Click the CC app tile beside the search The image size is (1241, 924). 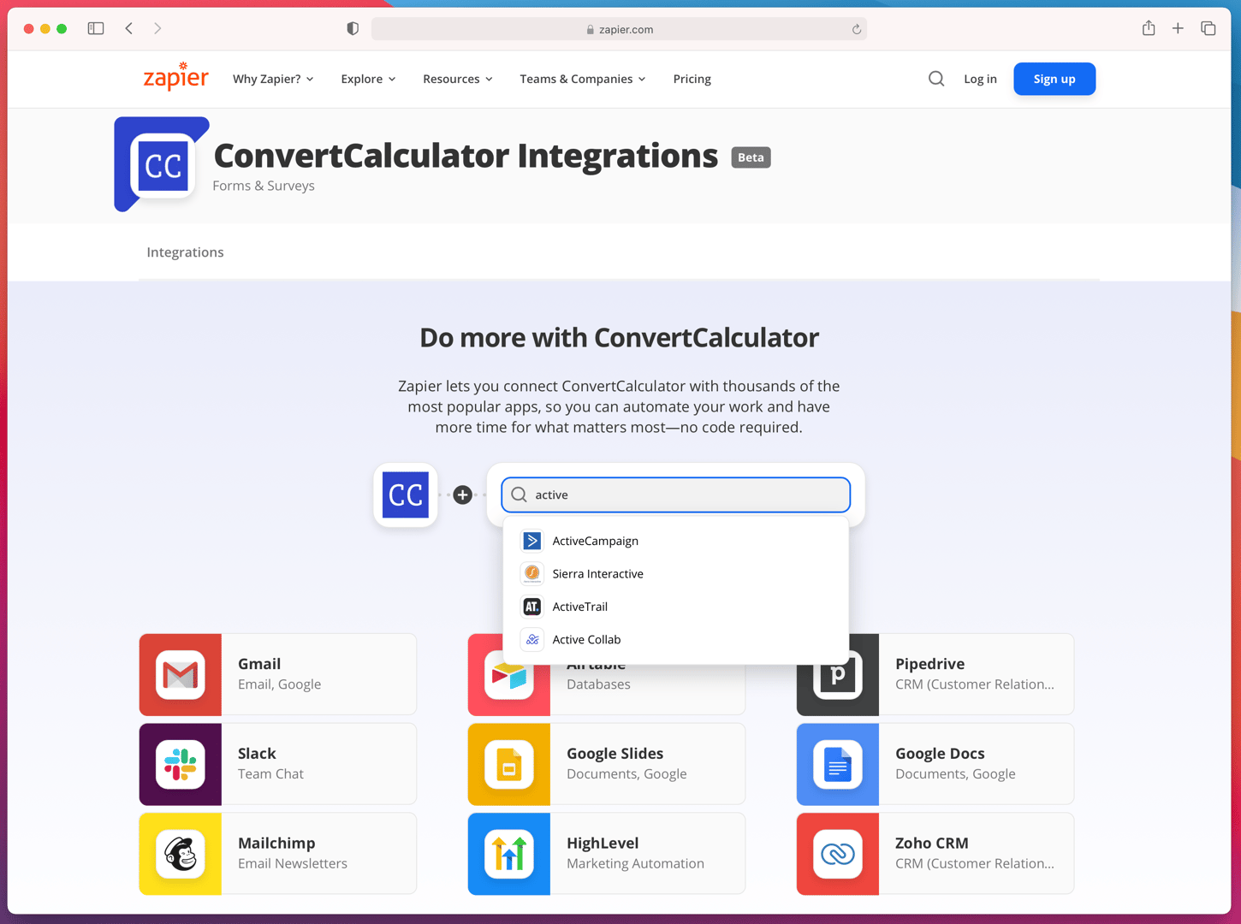pos(406,495)
